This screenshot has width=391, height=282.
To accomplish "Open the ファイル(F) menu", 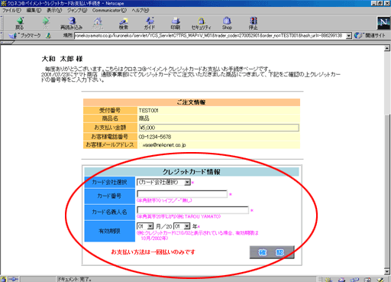I will [x=11, y=11].
